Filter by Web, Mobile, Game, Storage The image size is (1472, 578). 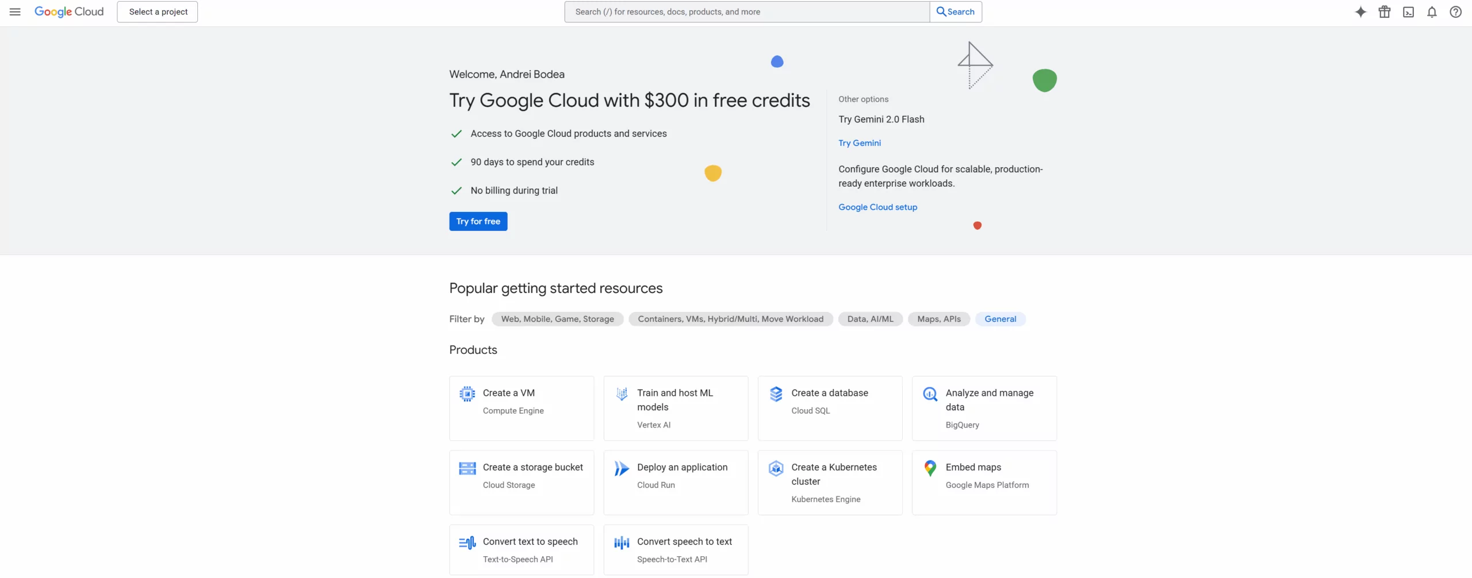pyautogui.click(x=557, y=319)
